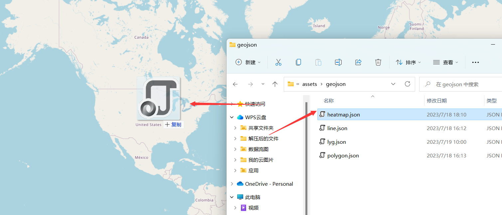Delete heatmap.json using the trash icon

[378, 62]
